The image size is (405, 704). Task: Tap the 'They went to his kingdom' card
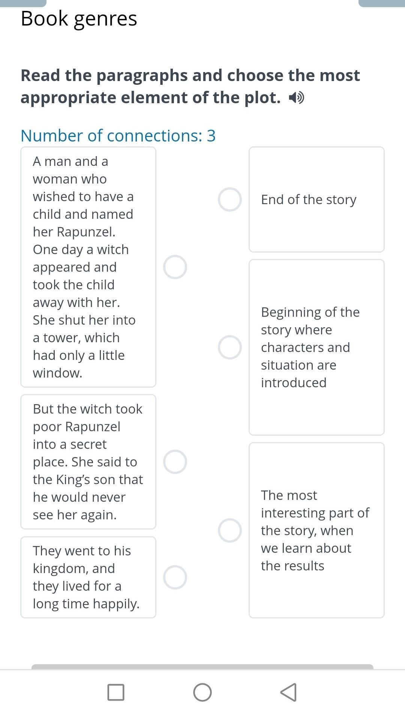88,577
